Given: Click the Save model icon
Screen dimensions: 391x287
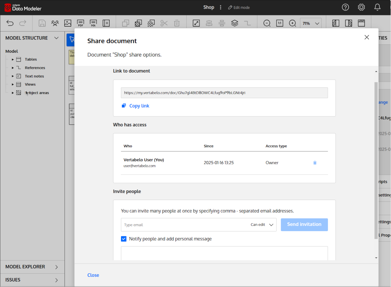Looking at the screenshot, I should coord(42,23).
